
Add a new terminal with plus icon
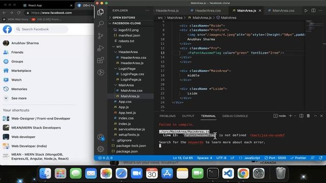point(290,116)
